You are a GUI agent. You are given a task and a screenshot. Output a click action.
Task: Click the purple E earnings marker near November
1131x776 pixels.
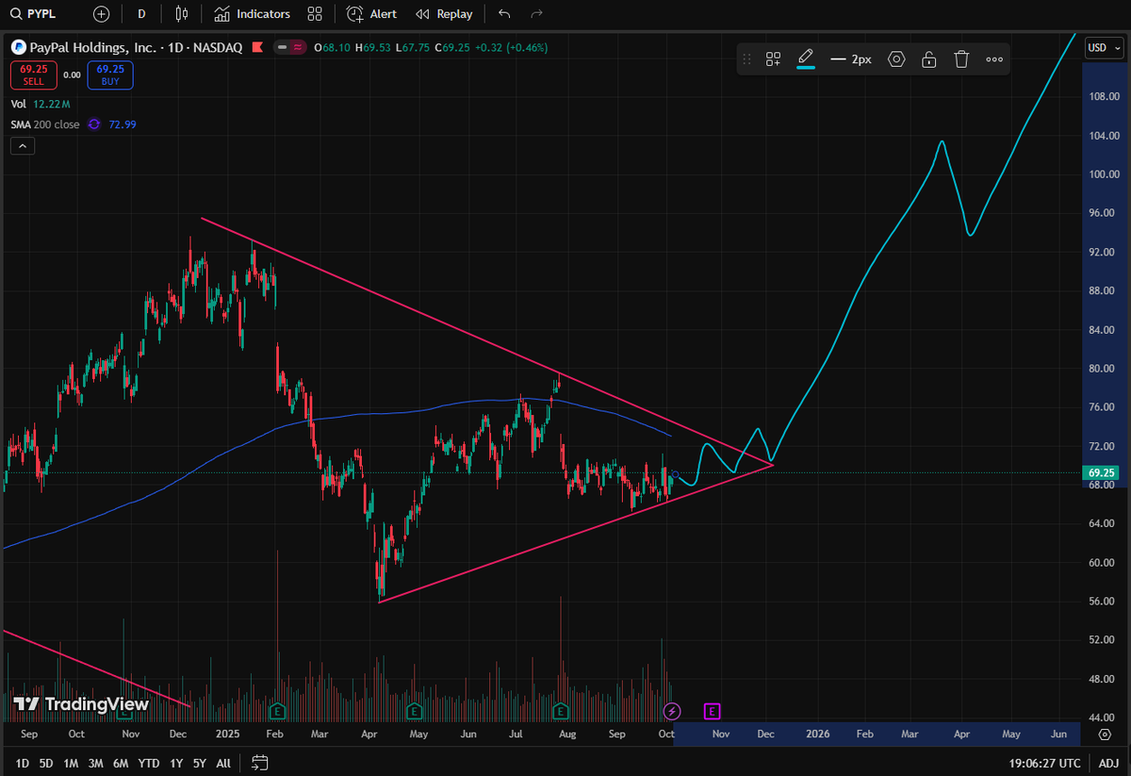[x=713, y=710]
